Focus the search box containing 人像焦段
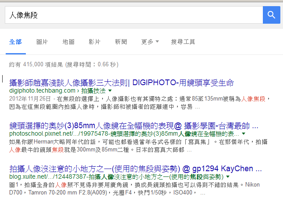 [134, 15]
